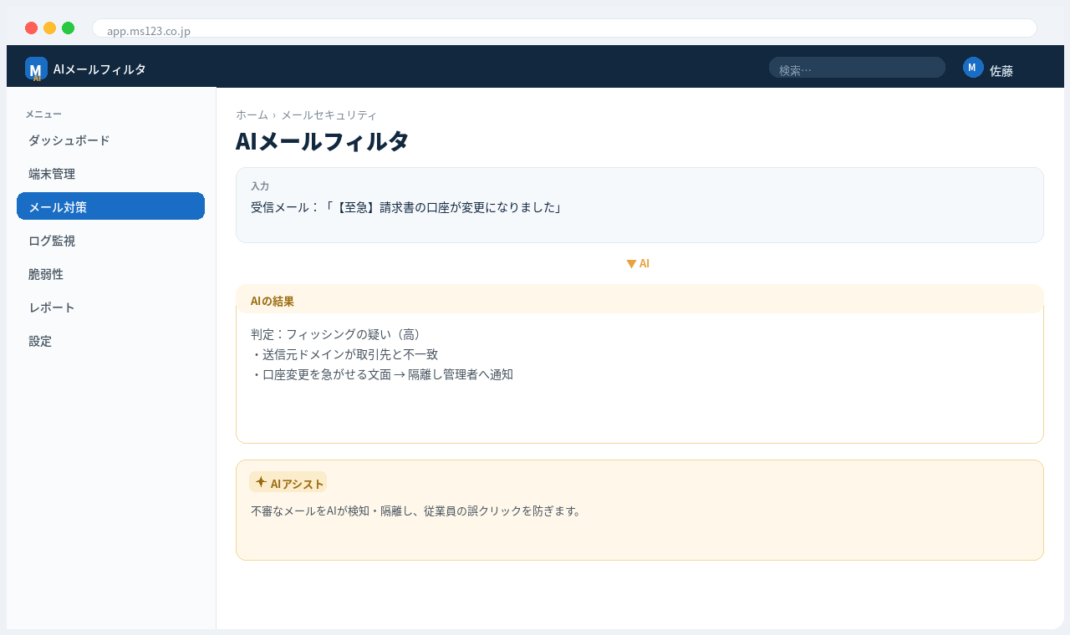
Task: Click the AIメールフィルタ title in the header bar
Action: (x=99, y=69)
